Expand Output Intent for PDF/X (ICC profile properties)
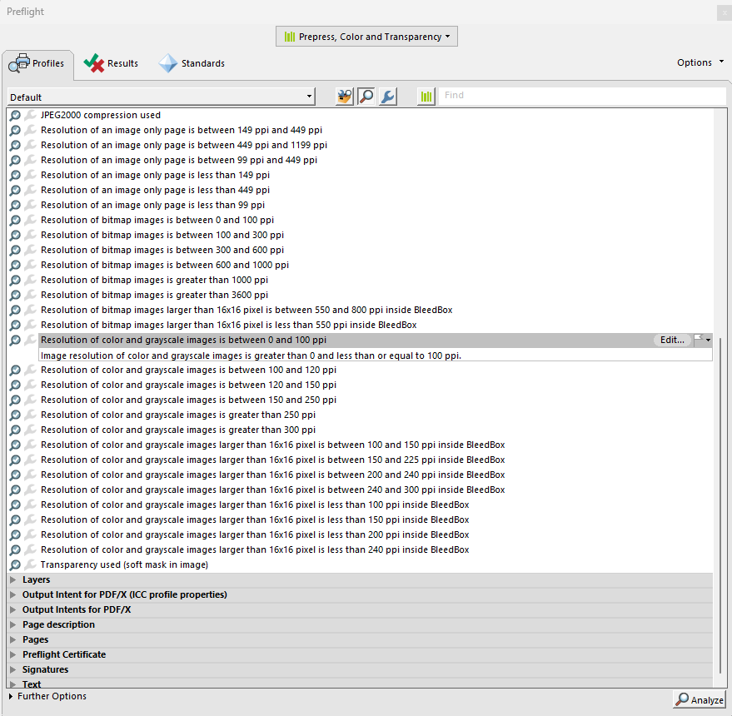Viewport: 732px width, 716px height. (x=13, y=594)
